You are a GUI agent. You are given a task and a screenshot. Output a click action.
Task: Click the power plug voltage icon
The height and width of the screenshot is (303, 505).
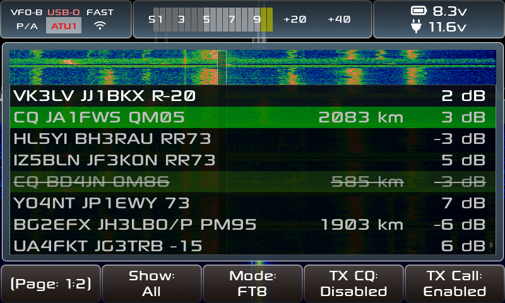coord(419,27)
